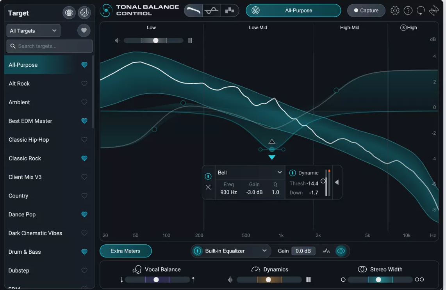Viewport: 446px width, 290px height.
Task: Open the Bell filter shape dropdown
Action: [250, 172]
